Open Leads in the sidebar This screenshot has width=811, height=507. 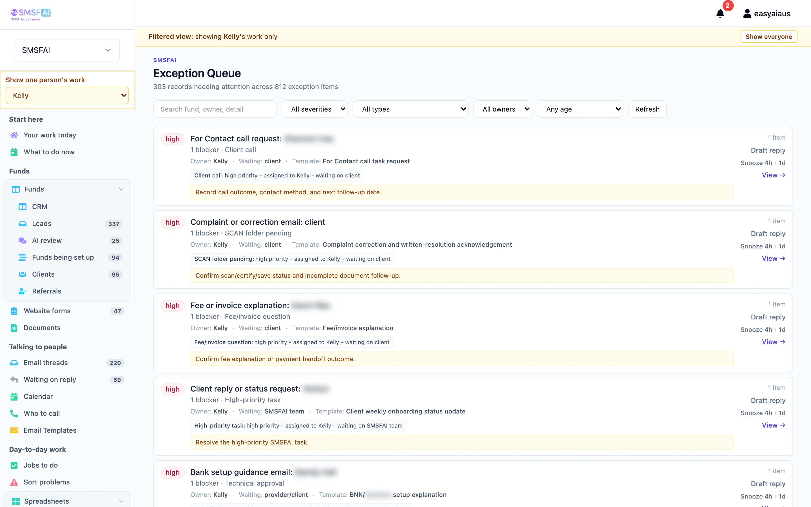(42, 224)
